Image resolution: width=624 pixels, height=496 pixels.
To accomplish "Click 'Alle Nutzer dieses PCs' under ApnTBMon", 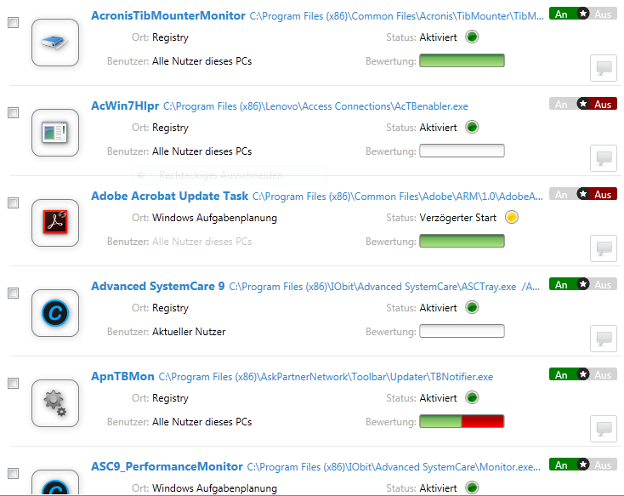I will coord(201,422).
